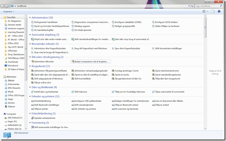Open the Organiser menu
The height and width of the screenshot is (141, 226).
[x=8, y=12]
